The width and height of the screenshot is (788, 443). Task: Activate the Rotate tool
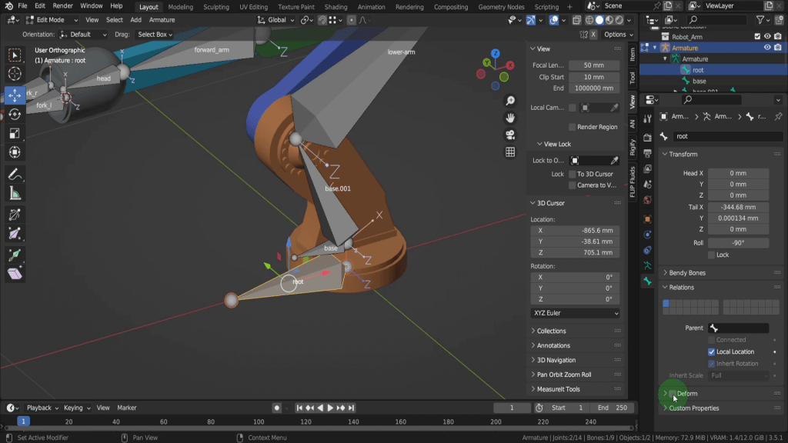coord(15,115)
